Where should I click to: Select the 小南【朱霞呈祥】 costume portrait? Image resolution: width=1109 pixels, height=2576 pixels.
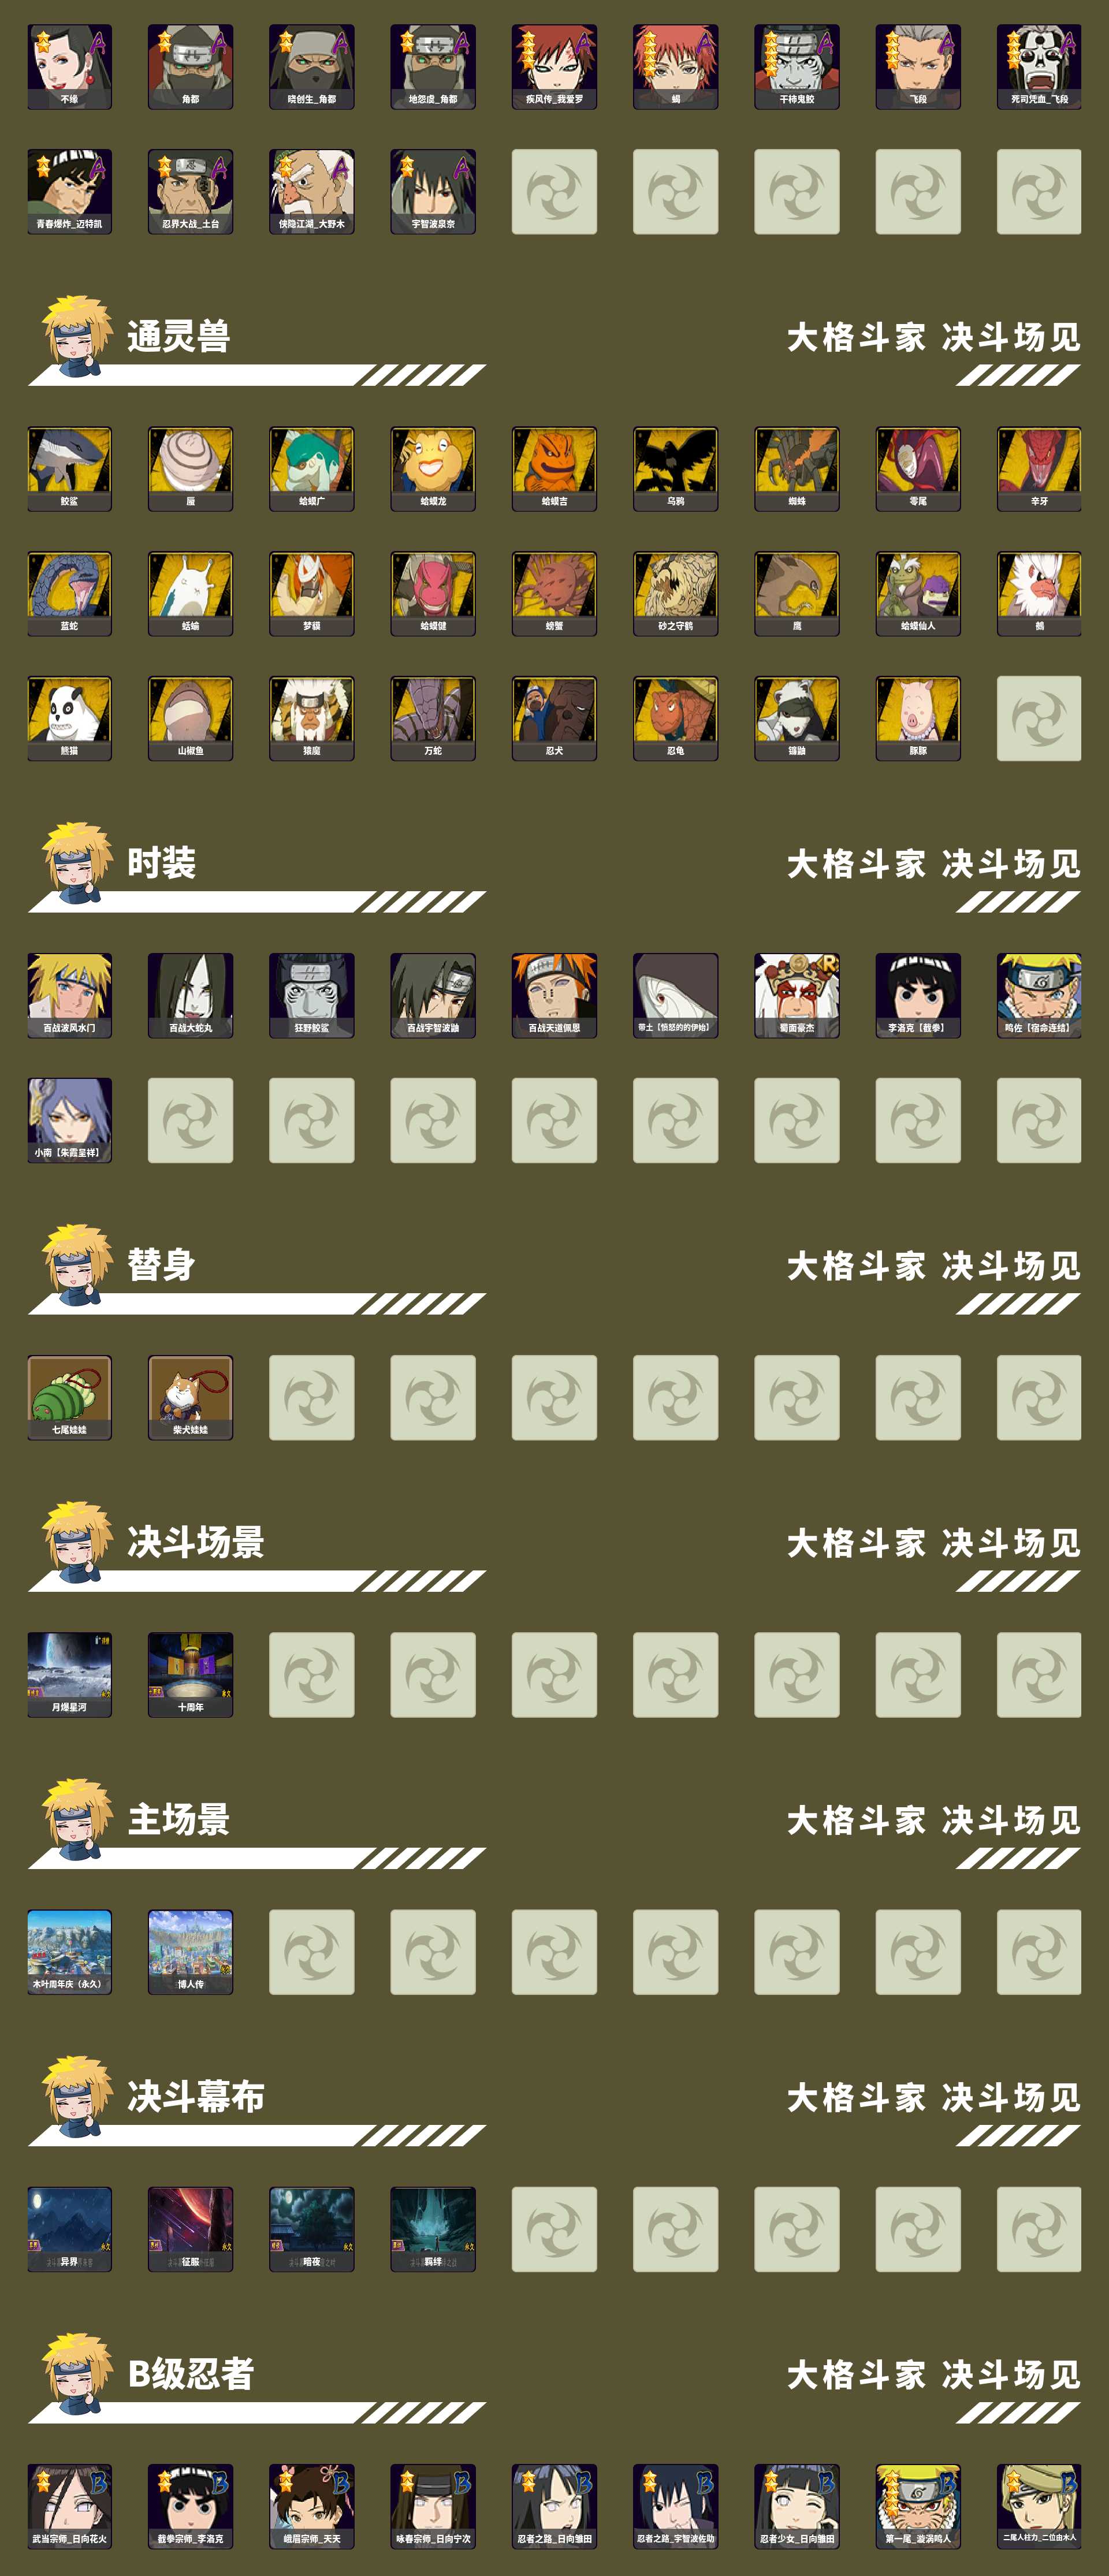point(69,1120)
